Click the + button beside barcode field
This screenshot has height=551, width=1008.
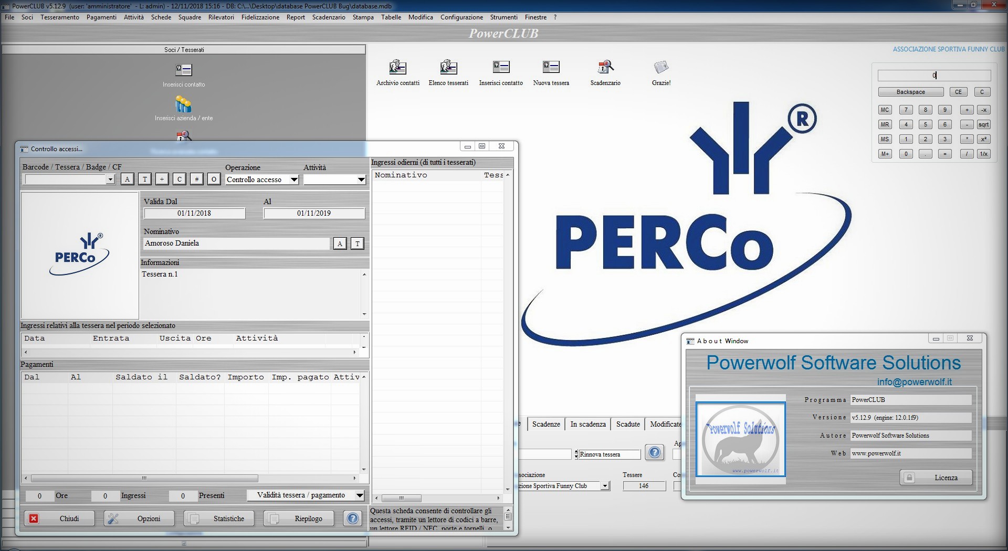162,179
